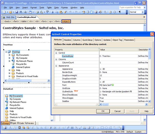The image size is (155, 134).
Task: Click the Find binoculars icon
Action: [x=21, y=12]
